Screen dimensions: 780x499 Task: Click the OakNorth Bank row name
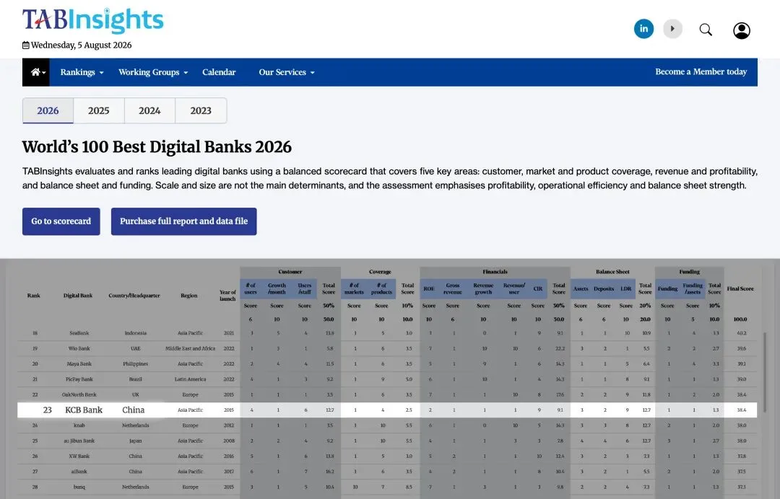tap(79, 394)
